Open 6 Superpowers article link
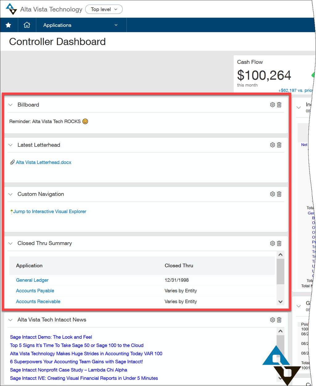 76,362
